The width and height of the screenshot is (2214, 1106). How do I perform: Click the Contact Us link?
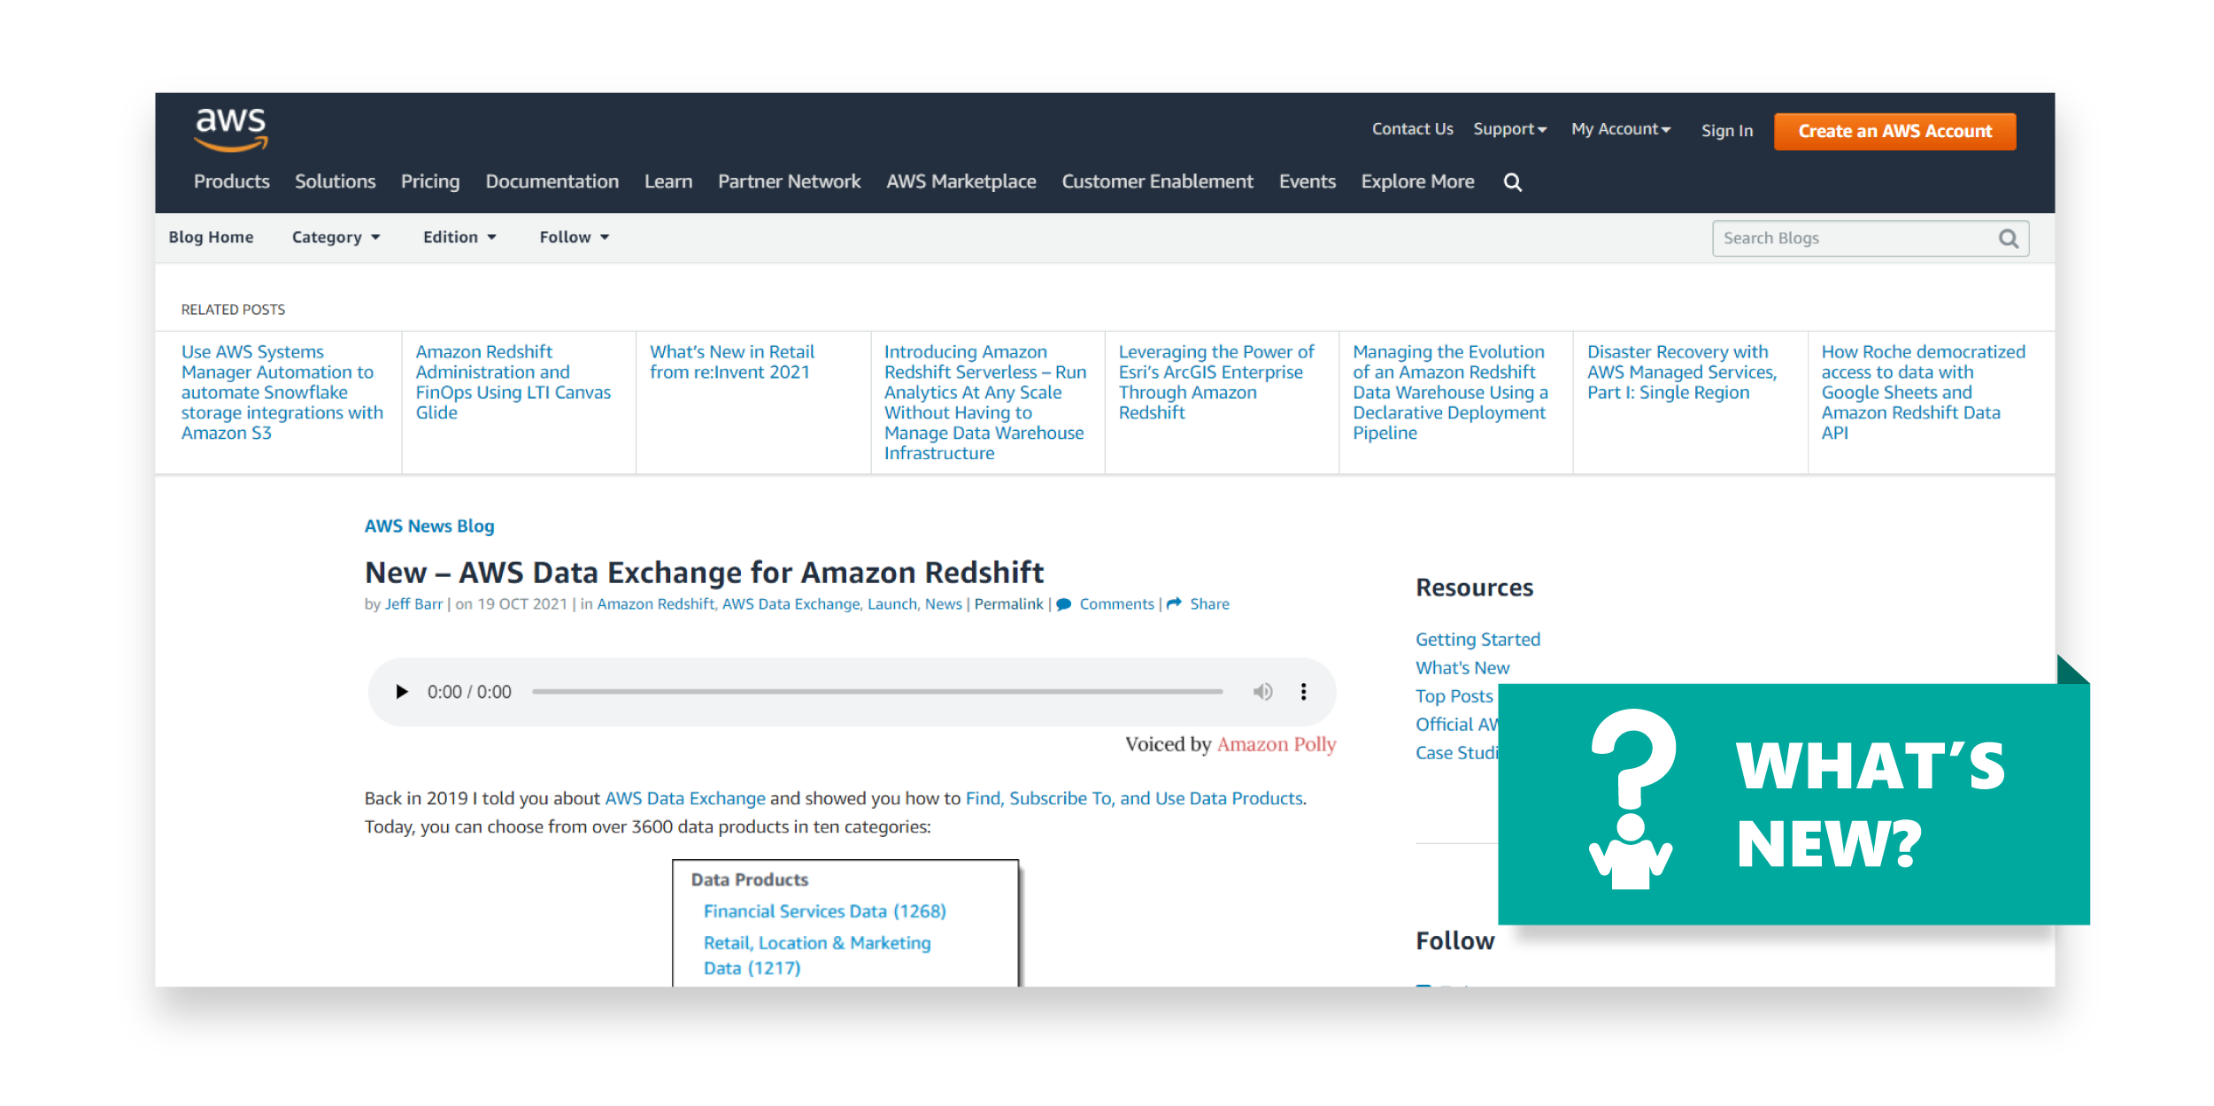(x=1413, y=129)
